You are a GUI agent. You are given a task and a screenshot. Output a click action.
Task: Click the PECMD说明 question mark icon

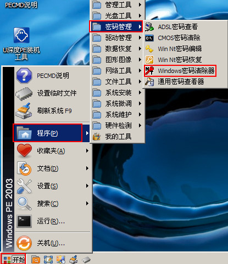pyautogui.click(x=24, y=75)
